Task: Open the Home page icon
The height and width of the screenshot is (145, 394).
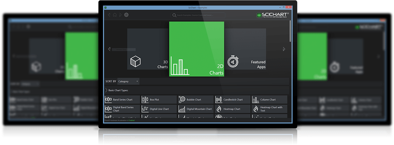Action: pos(115,15)
